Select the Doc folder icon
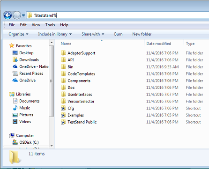The width and height of the screenshot is (209, 169). point(63,87)
